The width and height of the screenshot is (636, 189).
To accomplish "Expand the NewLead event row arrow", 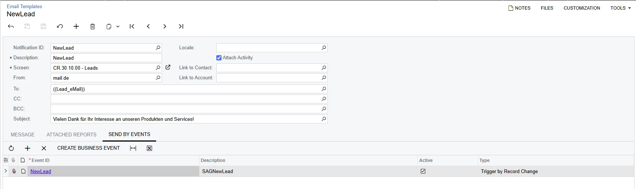I will [6, 171].
